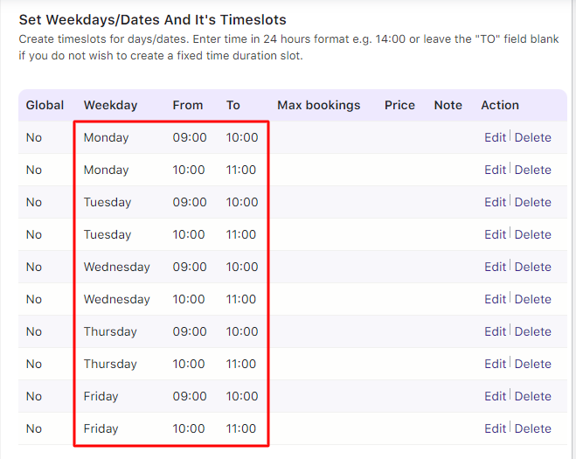Delete the Thursday 10:00 to 11:00 timeslot
Image resolution: width=576 pixels, height=459 pixels.
pyautogui.click(x=532, y=364)
